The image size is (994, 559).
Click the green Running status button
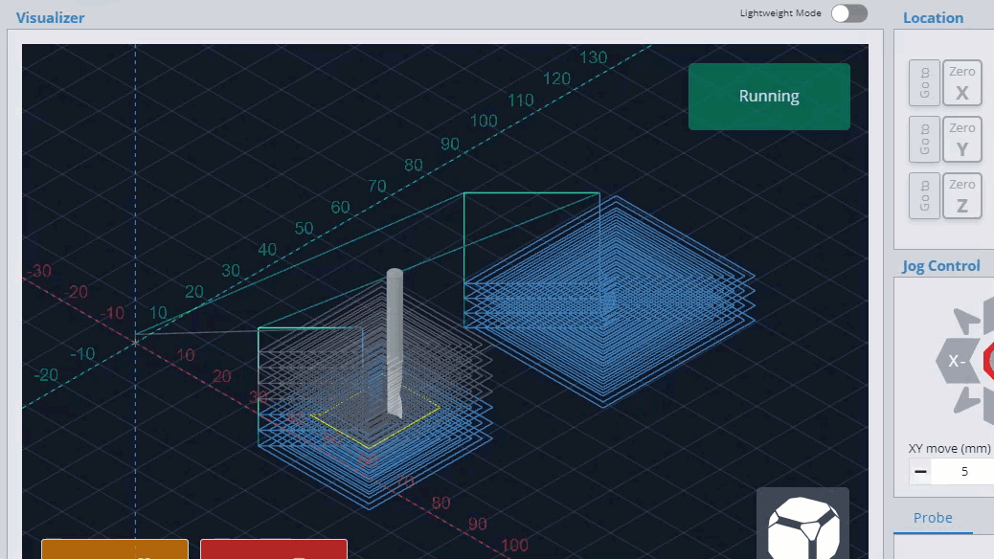(769, 97)
